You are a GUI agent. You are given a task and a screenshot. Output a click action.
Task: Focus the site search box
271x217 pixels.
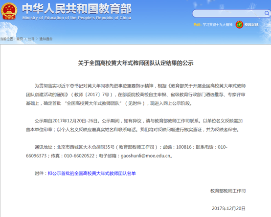coord(231,14)
